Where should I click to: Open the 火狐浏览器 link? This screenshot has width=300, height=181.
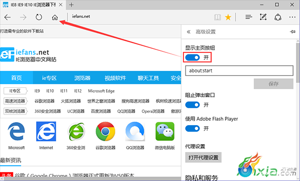coord(71,101)
